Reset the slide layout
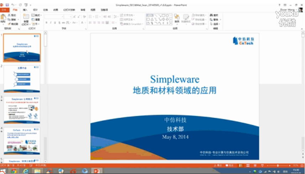The width and height of the screenshot is (305, 174). 36,20
